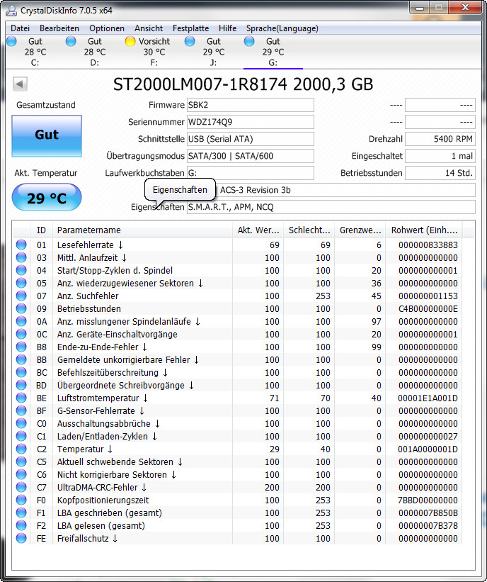Click the 29 °C temperature button
487x582 pixels.
47,198
